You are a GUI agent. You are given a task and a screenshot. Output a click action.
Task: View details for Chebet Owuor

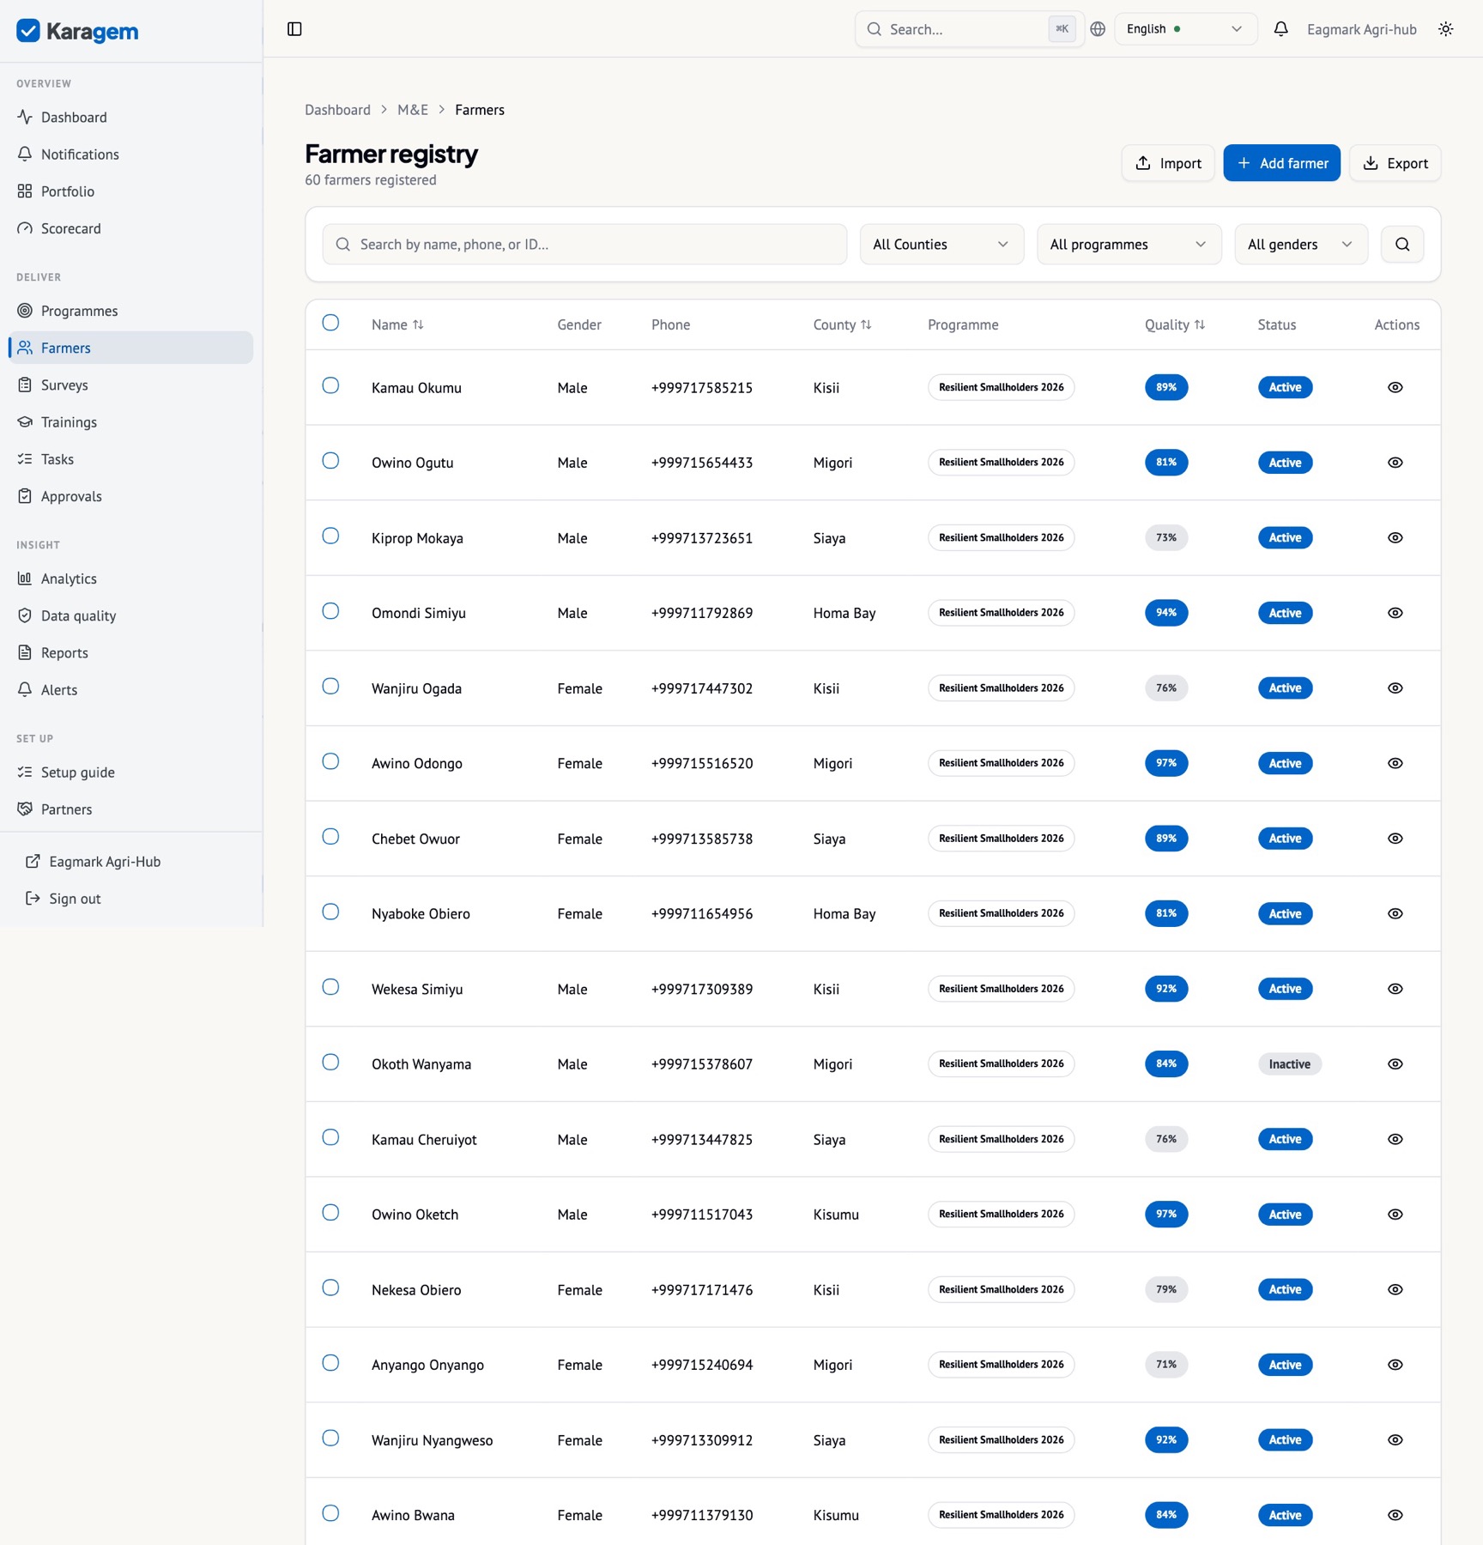coord(1395,839)
